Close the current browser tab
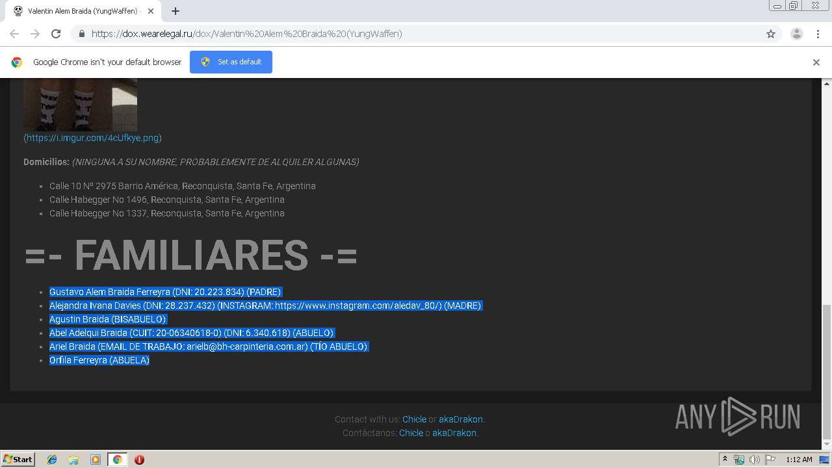The height and width of the screenshot is (468, 832). coord(151,11)
